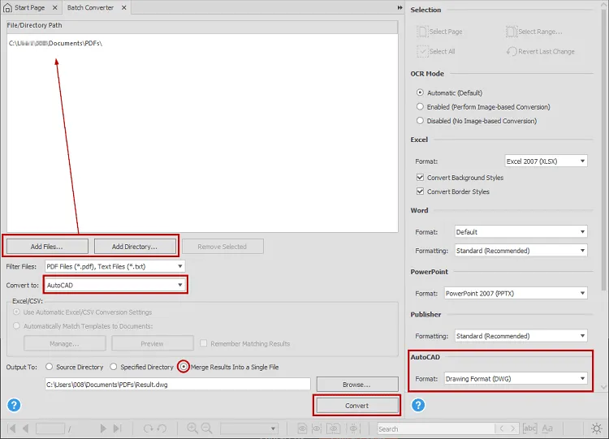The height and width of the screenshot is (439, 609).
Task: Go to first page icon
Action: click(x=11, y=428)
